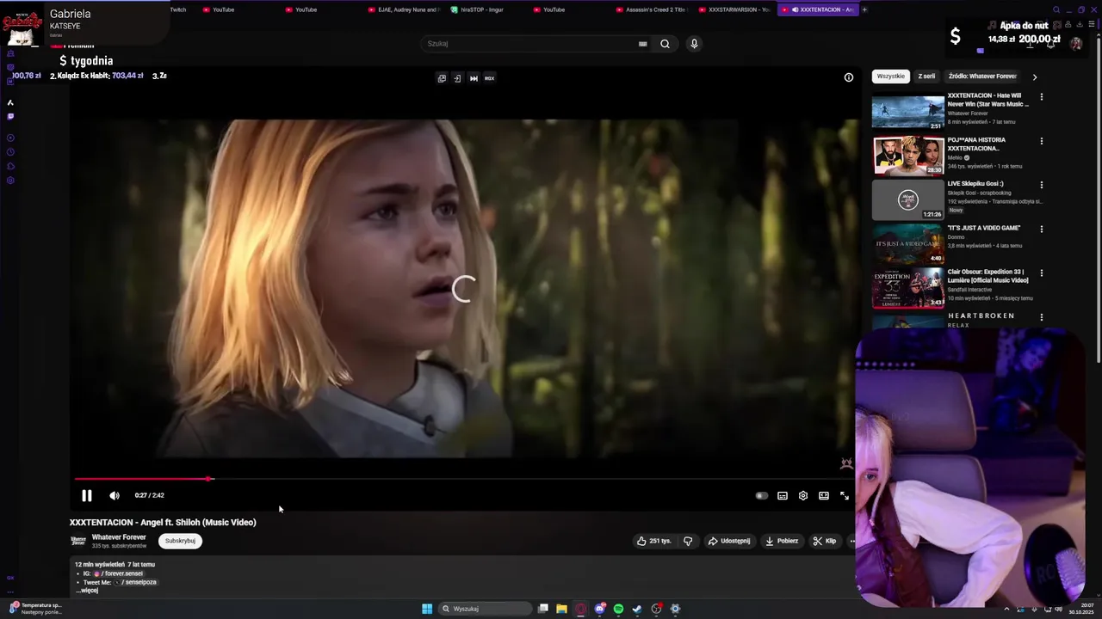1102x619 pixels.
Task: Open Hate Will Never Win video thumbnail
Action: coord(908,113)
